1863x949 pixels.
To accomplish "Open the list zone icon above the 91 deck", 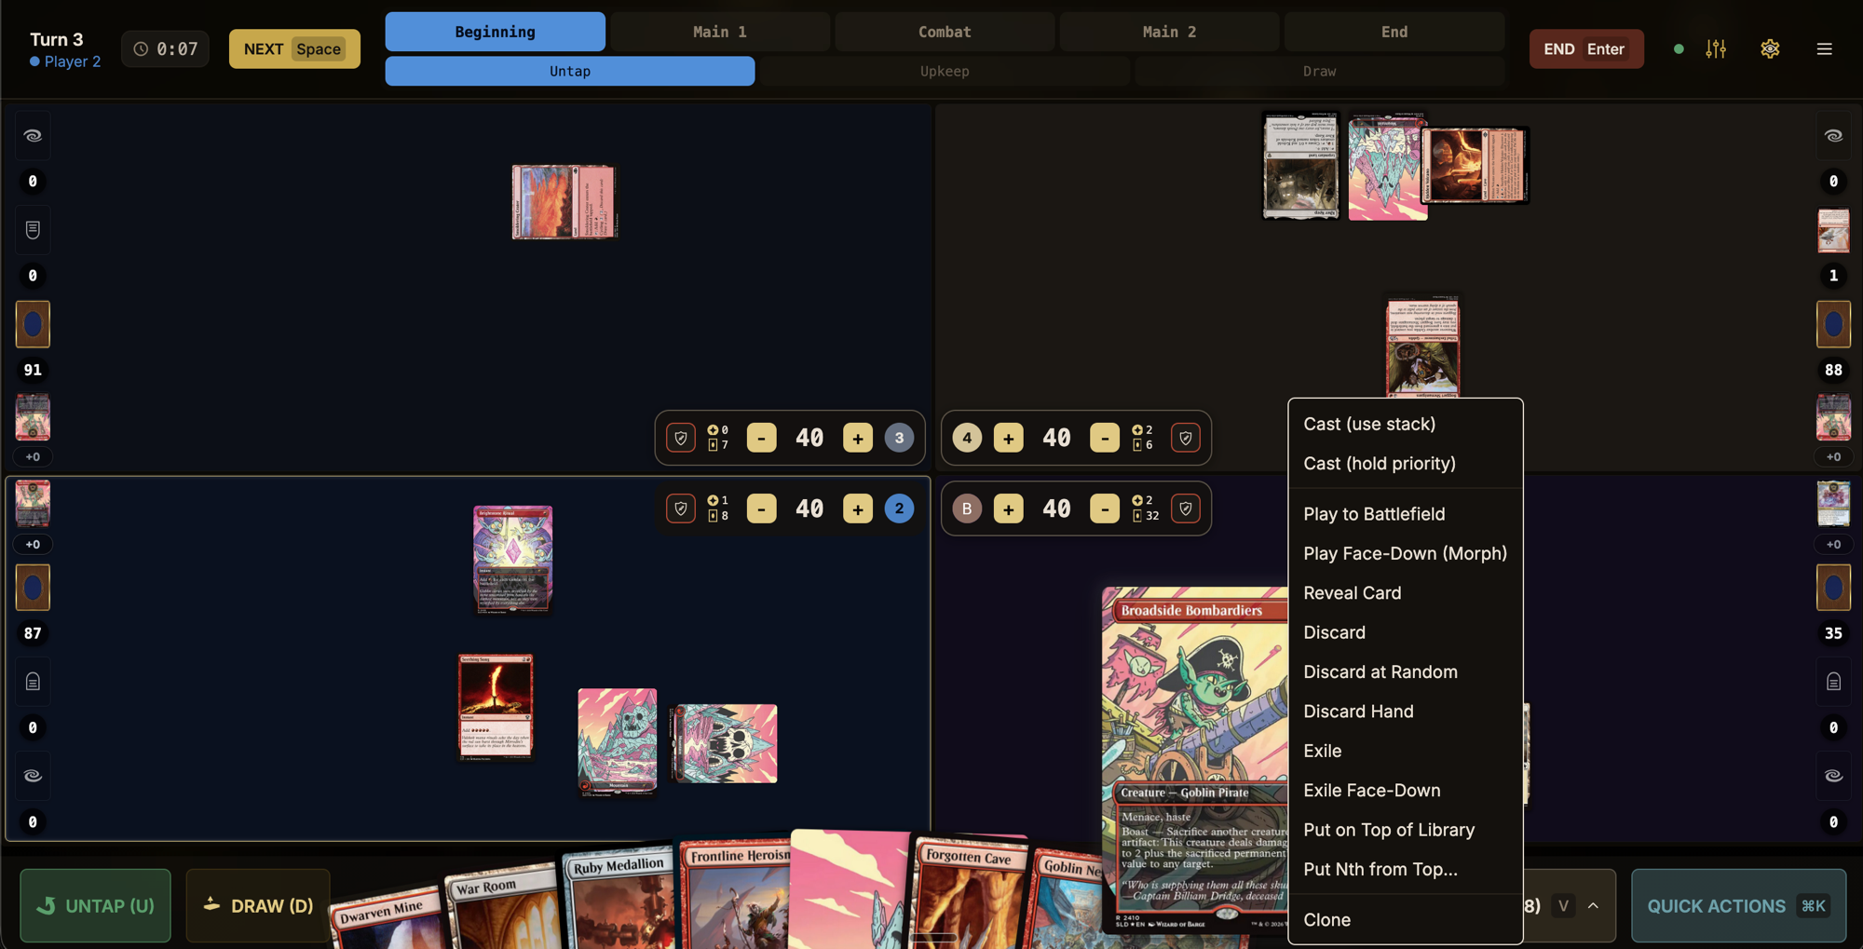I will click(33, 229).
